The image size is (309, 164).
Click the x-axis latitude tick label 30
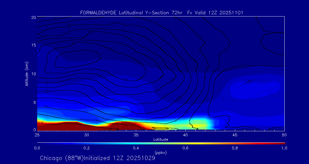point(86,135)
